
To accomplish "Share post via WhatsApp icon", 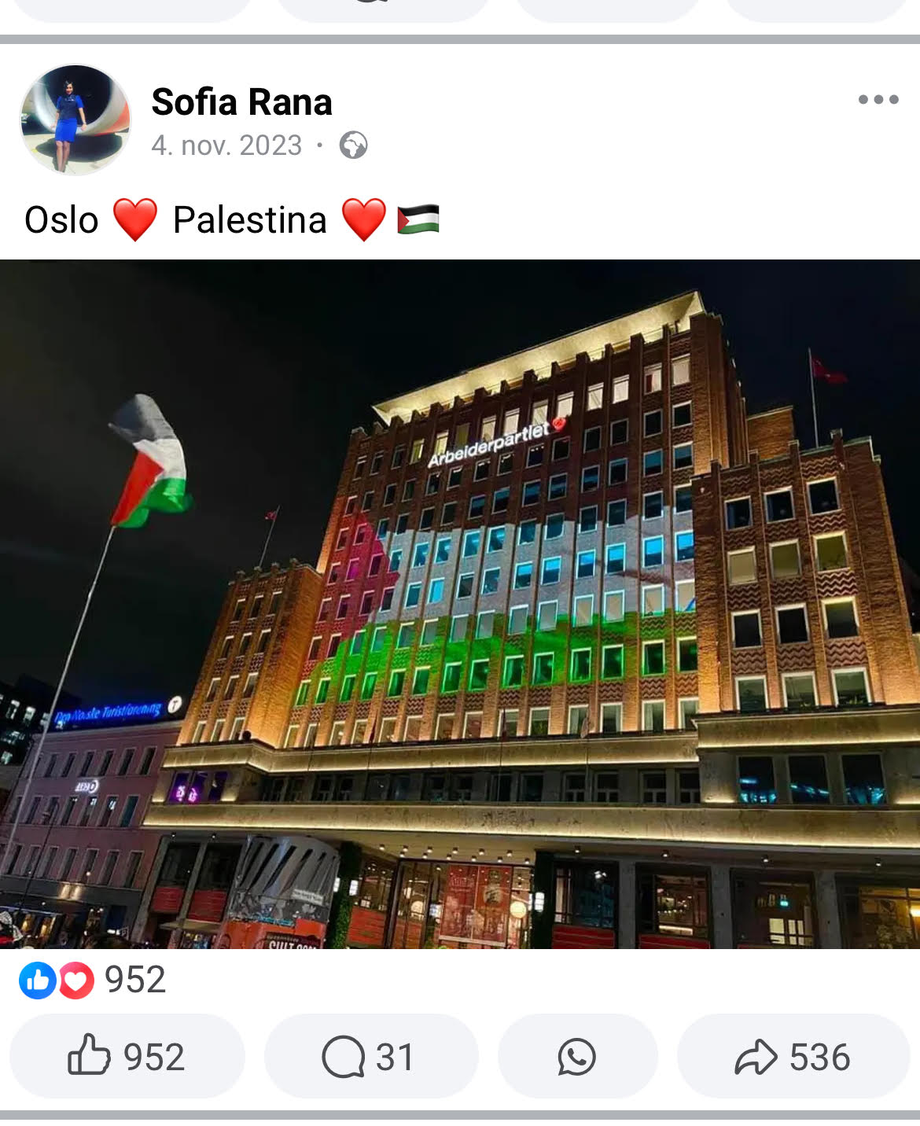I will 577,1056.
